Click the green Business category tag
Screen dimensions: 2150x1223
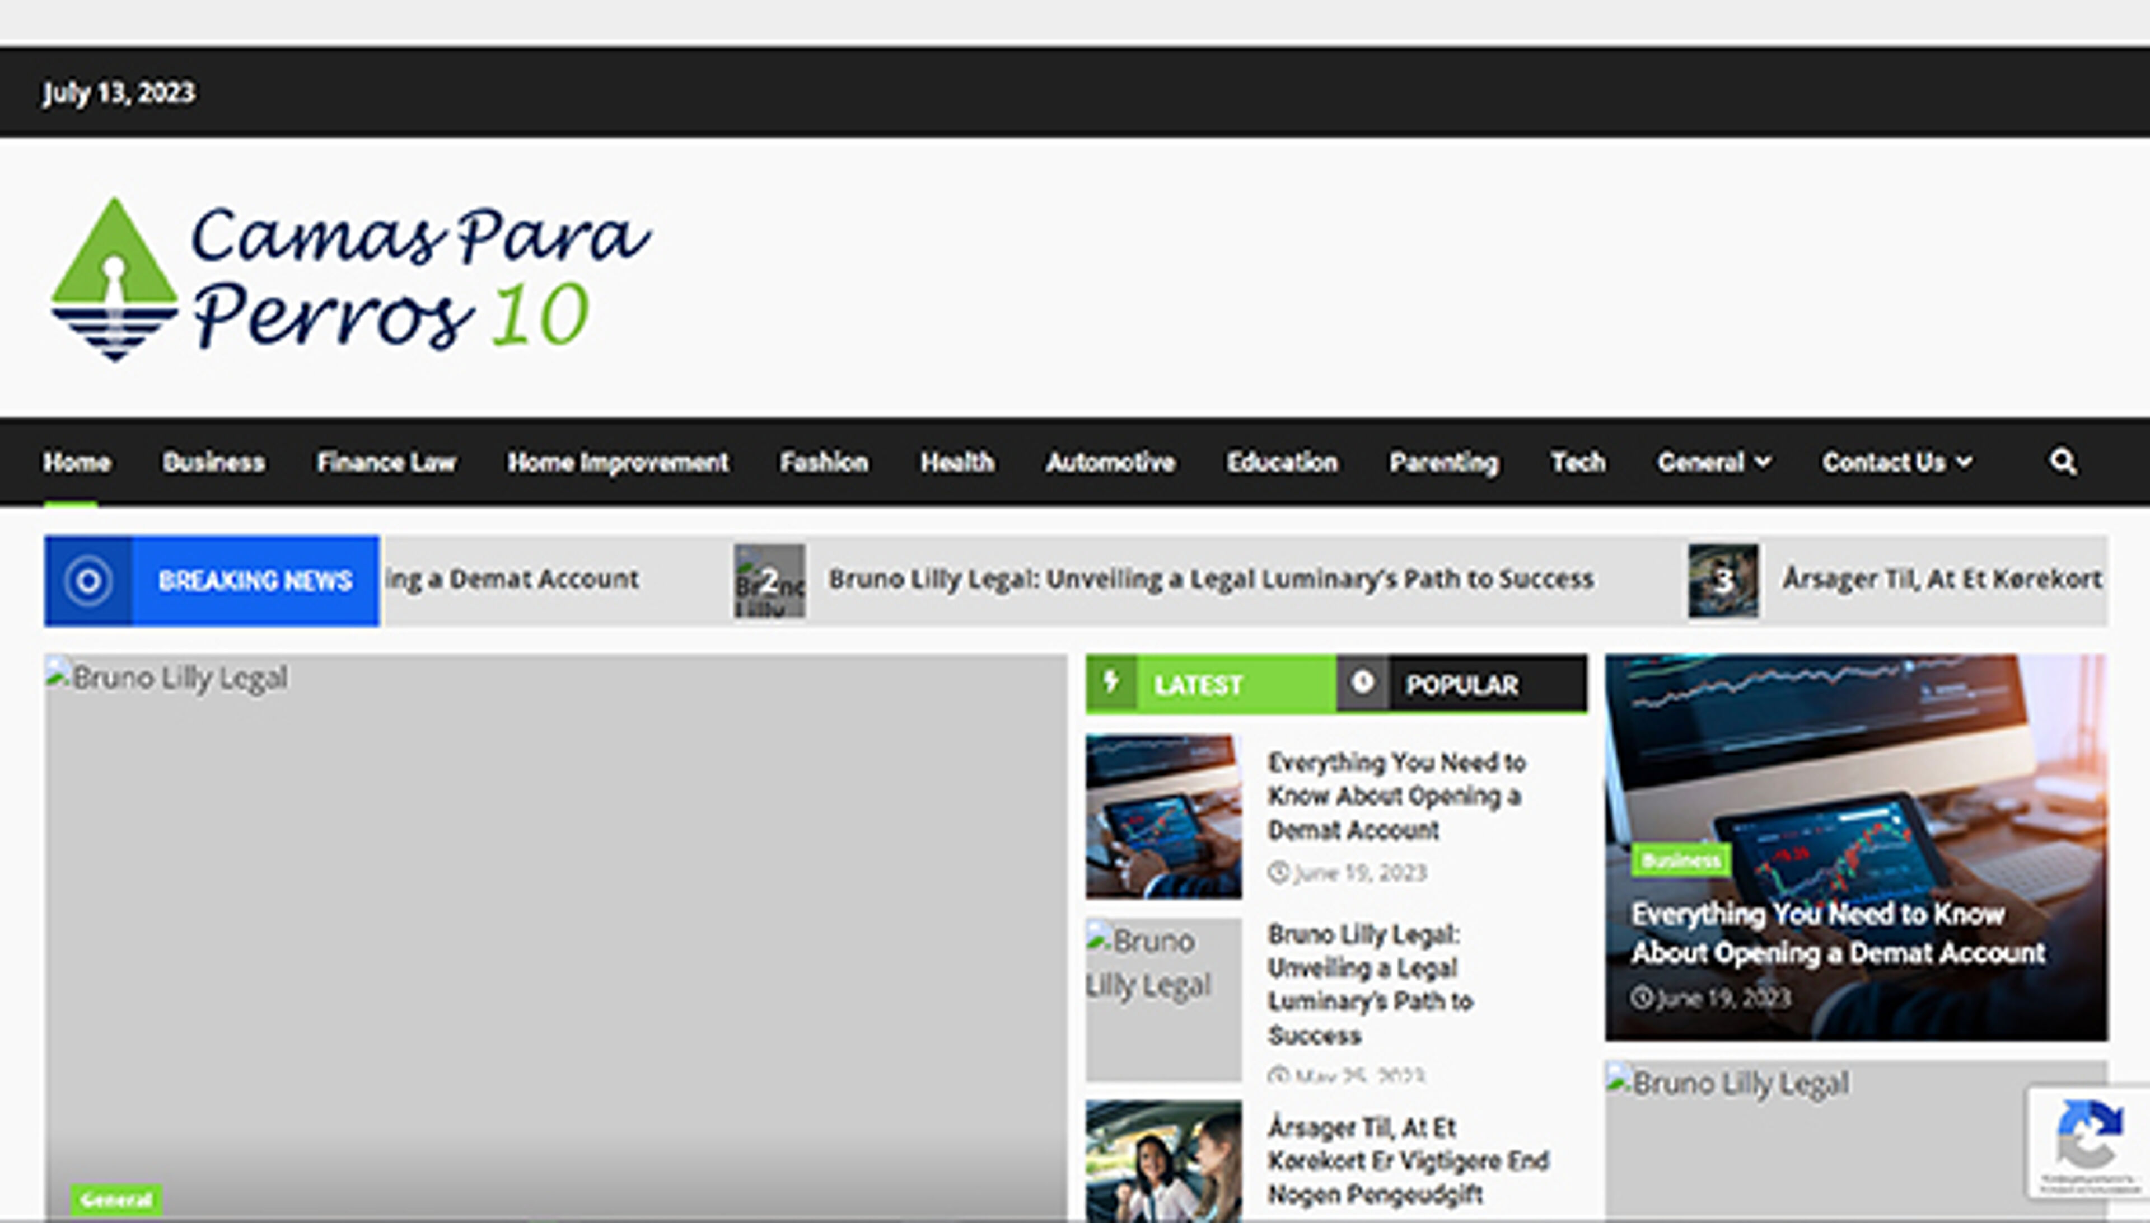[1680, 860]
